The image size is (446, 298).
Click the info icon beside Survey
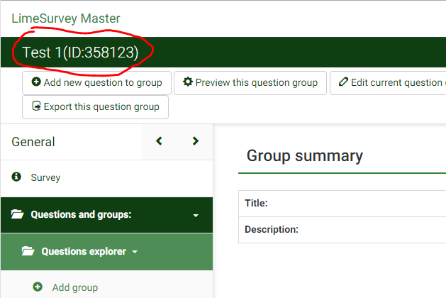click(17, 177)
